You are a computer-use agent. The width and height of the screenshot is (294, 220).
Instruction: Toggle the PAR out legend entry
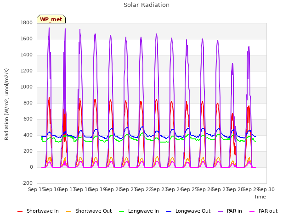[263, 211]
